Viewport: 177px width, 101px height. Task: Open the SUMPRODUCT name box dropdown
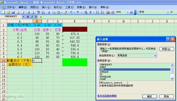click(x=23, y=17)
